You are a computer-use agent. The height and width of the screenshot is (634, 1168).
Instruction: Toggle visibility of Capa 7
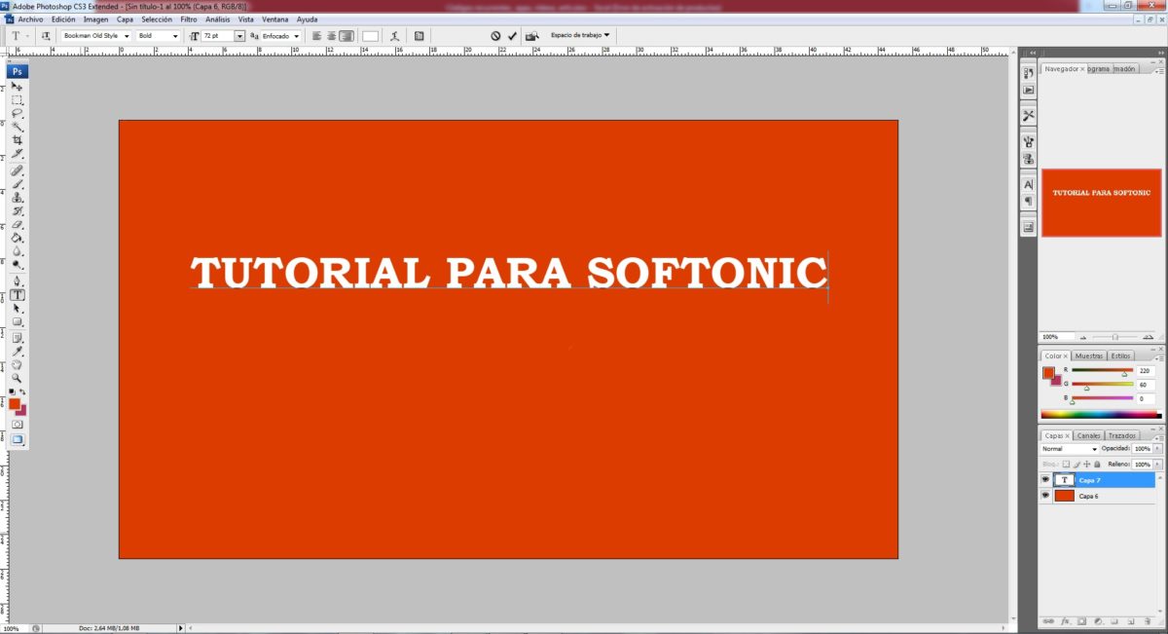click(x=1045, y=479)
